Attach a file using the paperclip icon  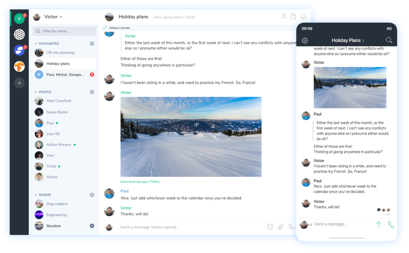coord(281,227)
